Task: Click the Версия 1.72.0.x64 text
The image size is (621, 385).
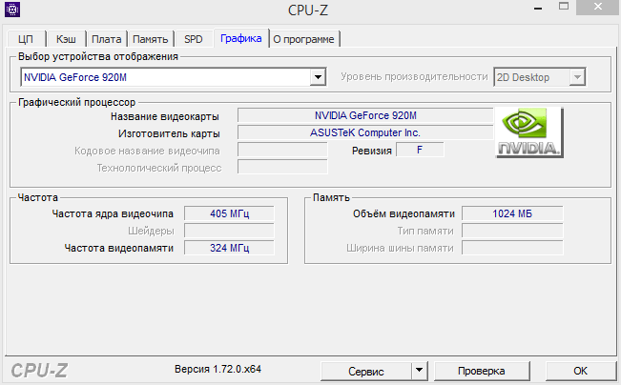Action: tap(217, 369)
